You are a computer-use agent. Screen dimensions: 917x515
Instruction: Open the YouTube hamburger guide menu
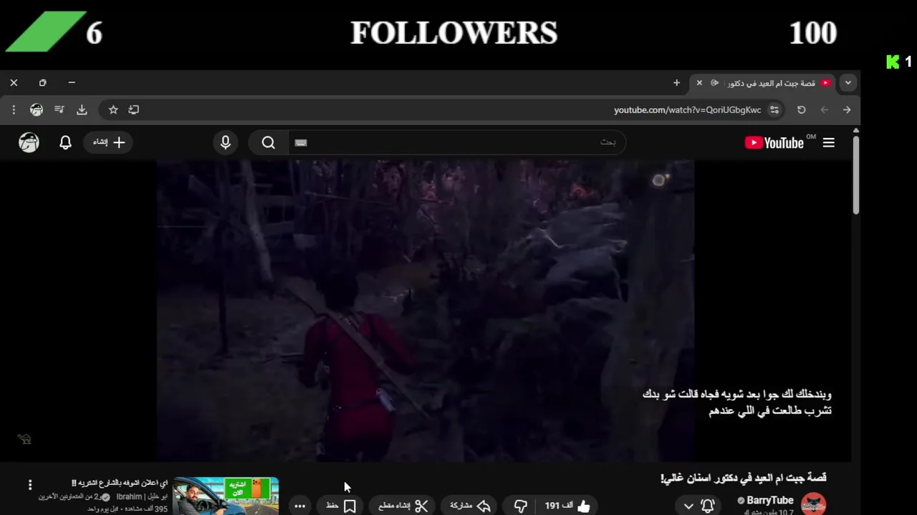828,142
